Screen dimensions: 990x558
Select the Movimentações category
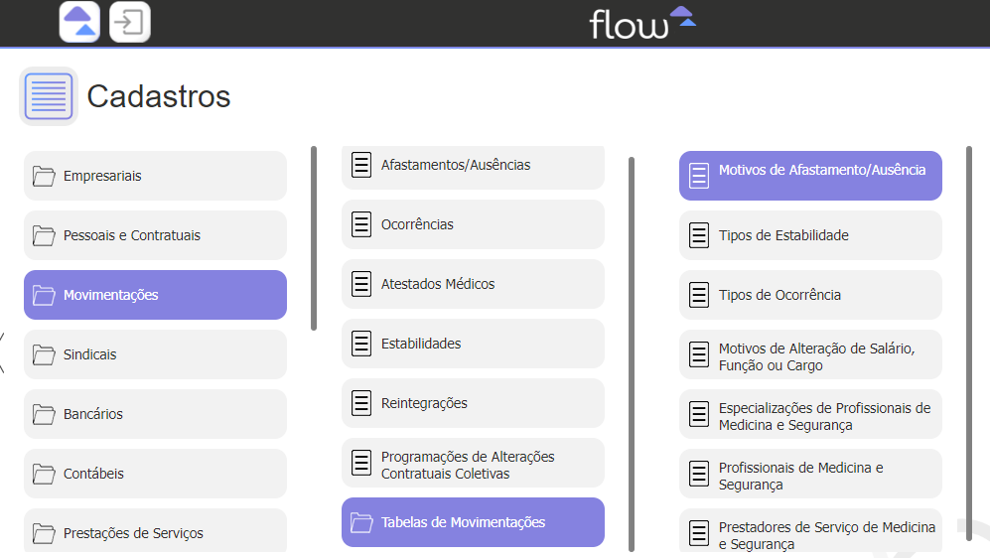pos(155,295)
